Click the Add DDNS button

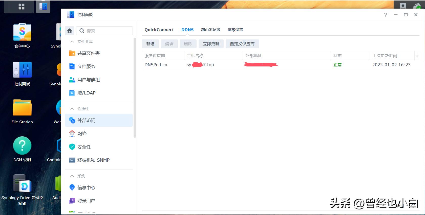[150, 44]
